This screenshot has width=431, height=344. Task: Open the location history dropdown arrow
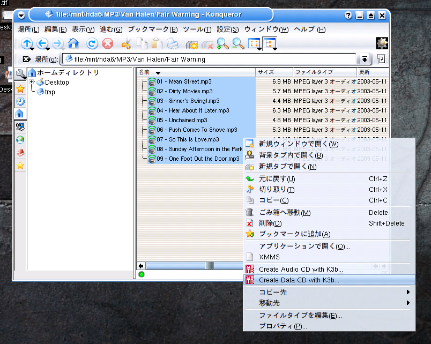point(365,59)
